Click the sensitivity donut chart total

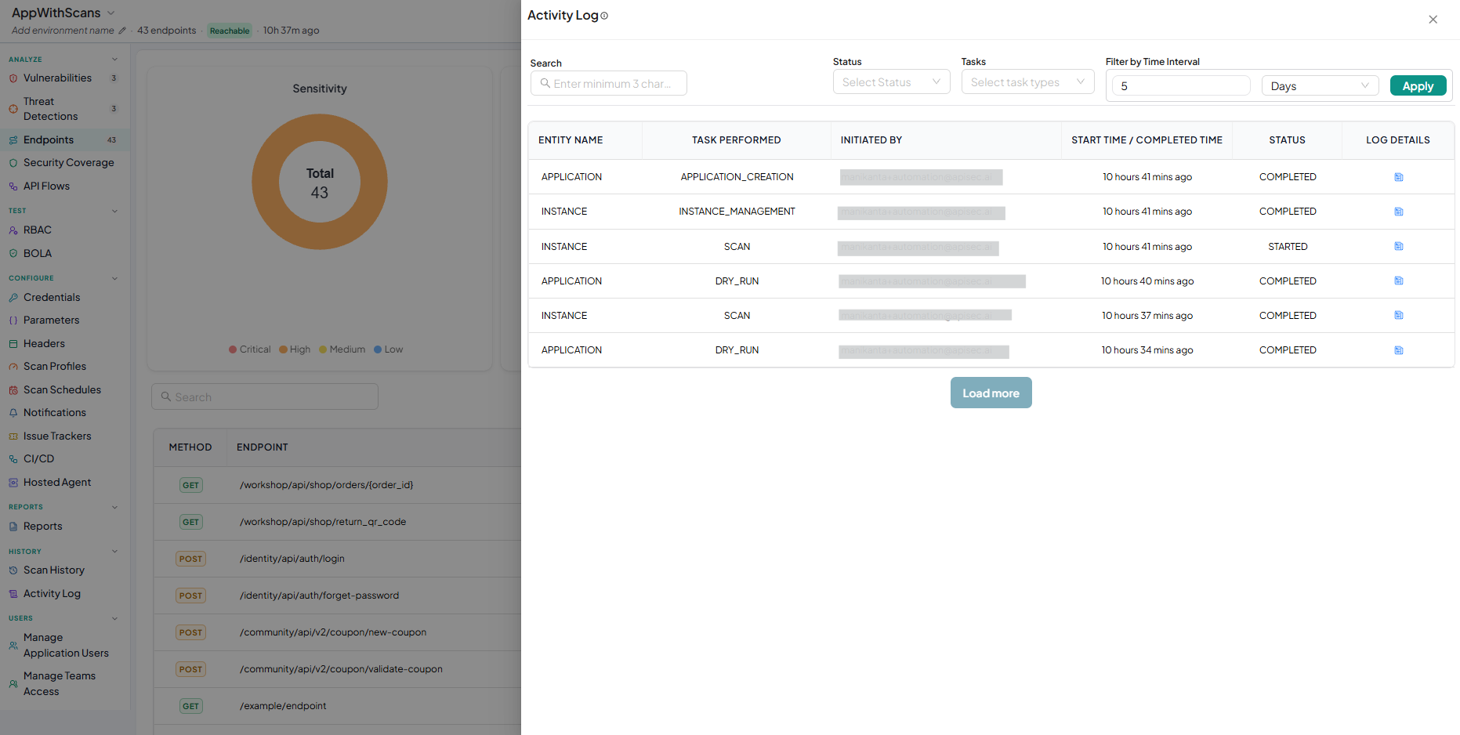click(x=320, y=183)
